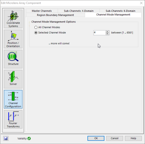Click the channel mode number input field

(x=100, y=33)
